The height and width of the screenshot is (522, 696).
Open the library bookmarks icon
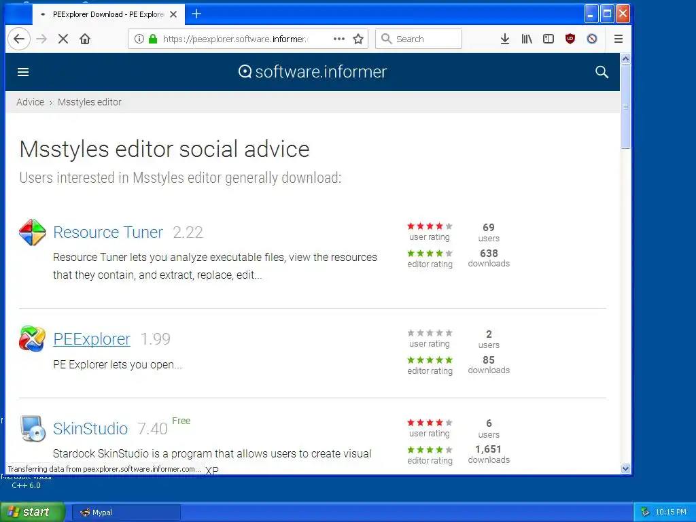click(527, 39)
